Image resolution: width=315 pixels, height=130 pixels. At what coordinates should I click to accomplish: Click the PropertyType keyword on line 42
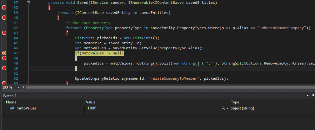click(99, 28)
